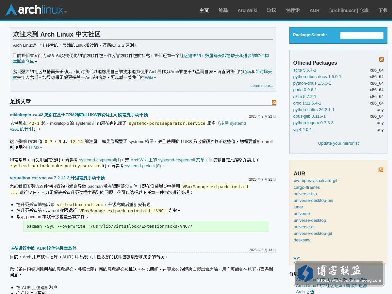
Task: Click the 更多... link under AUR
Action: click(298, 259)
